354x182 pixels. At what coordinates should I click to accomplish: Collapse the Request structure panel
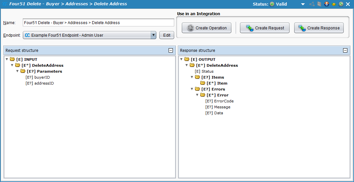coord(171,51)
